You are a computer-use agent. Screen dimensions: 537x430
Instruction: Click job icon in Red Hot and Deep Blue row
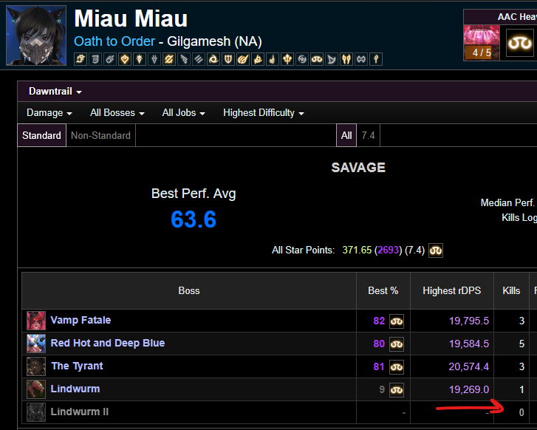coord(397,344)
